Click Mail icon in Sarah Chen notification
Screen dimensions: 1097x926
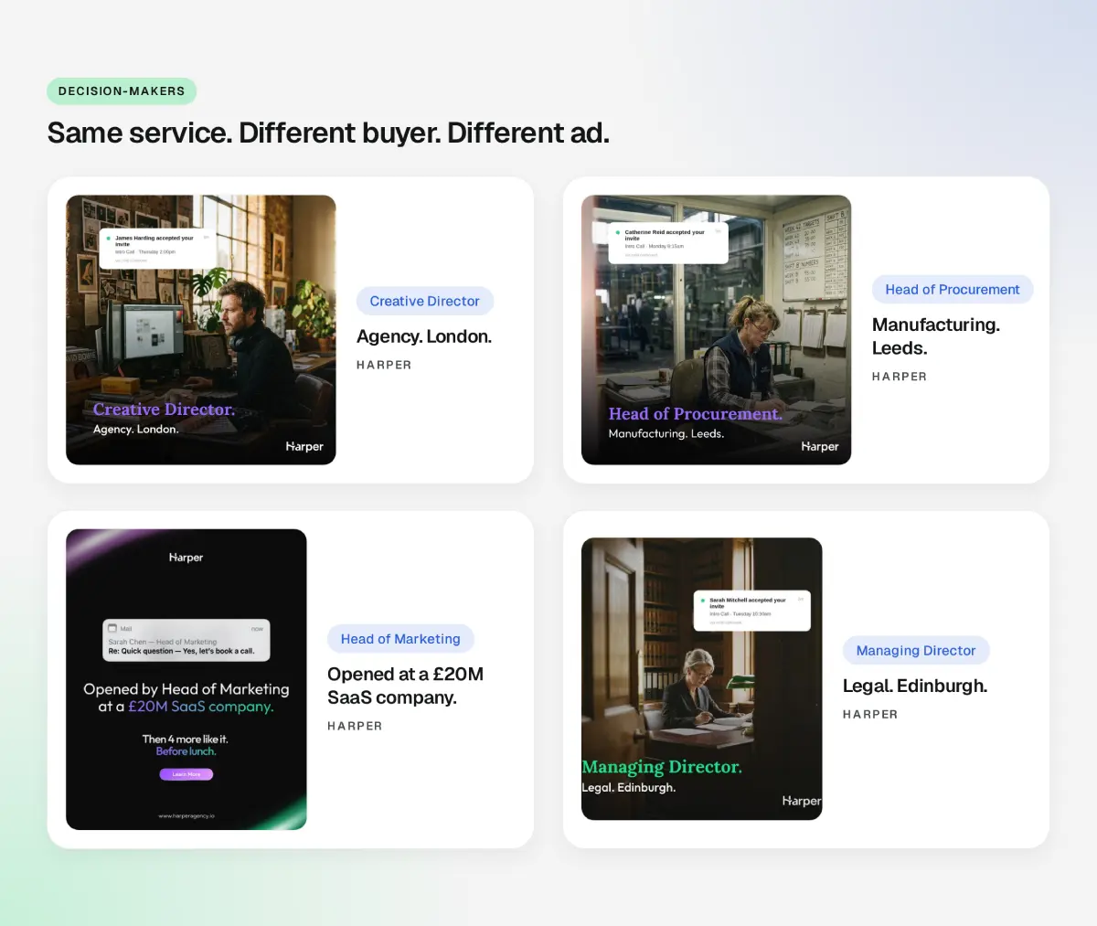112,629
